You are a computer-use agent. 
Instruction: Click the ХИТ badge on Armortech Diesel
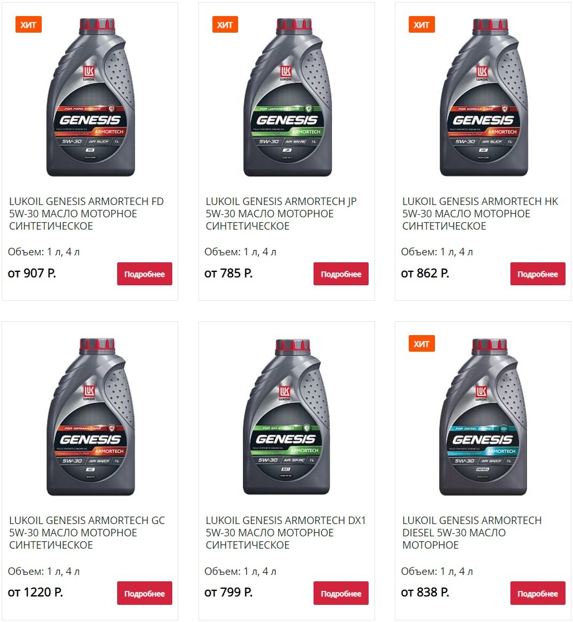[422, 344]
